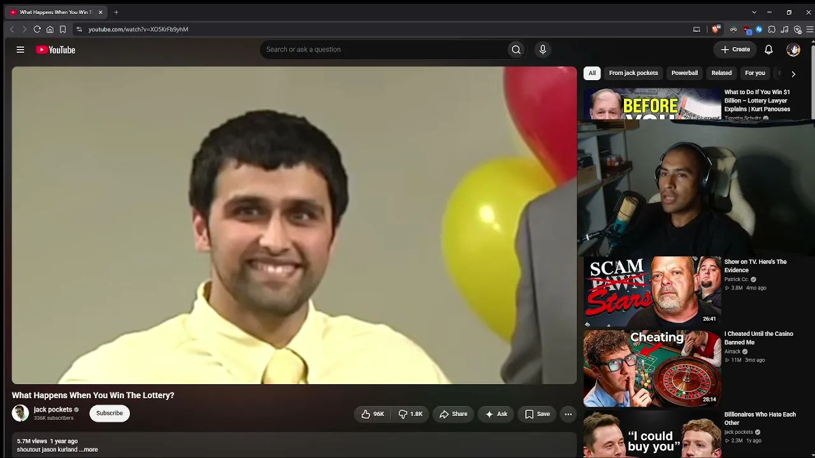
Task: Open the browser main menu
Action: (x=810, y=29)
